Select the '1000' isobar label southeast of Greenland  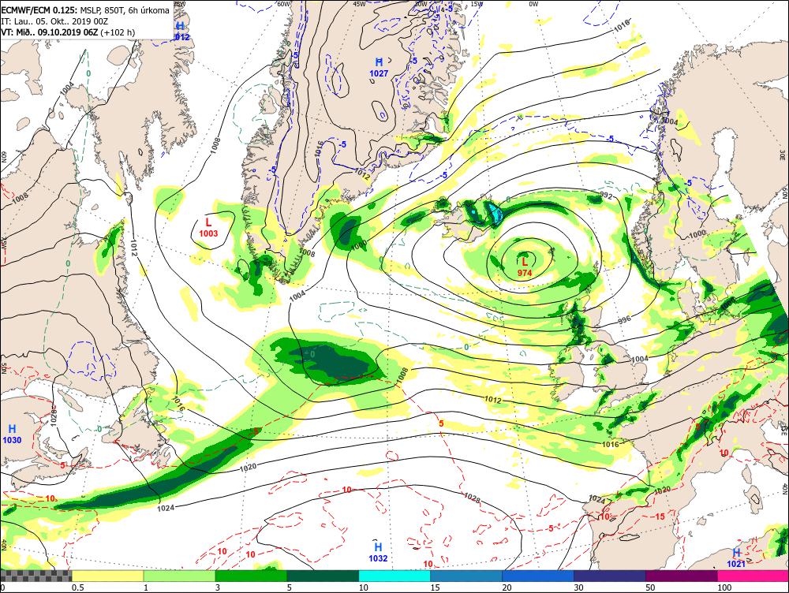(359, 245)
